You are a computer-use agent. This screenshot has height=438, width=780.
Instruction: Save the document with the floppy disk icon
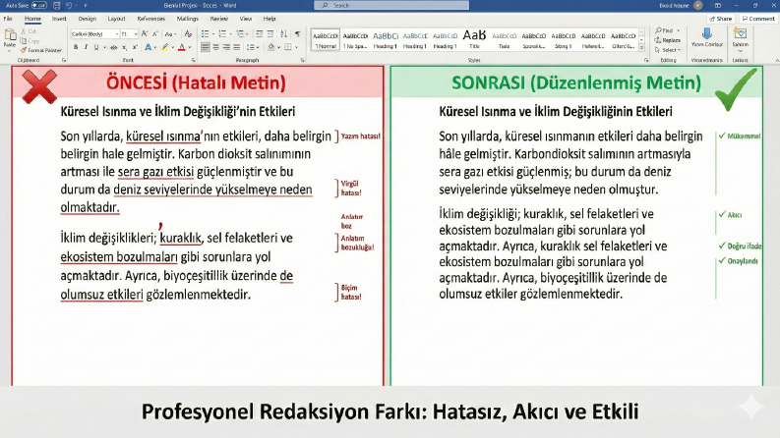[56, 6]
